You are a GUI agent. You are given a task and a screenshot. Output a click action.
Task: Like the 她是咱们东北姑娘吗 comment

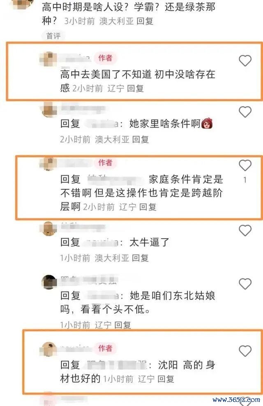tap(245, 284)
